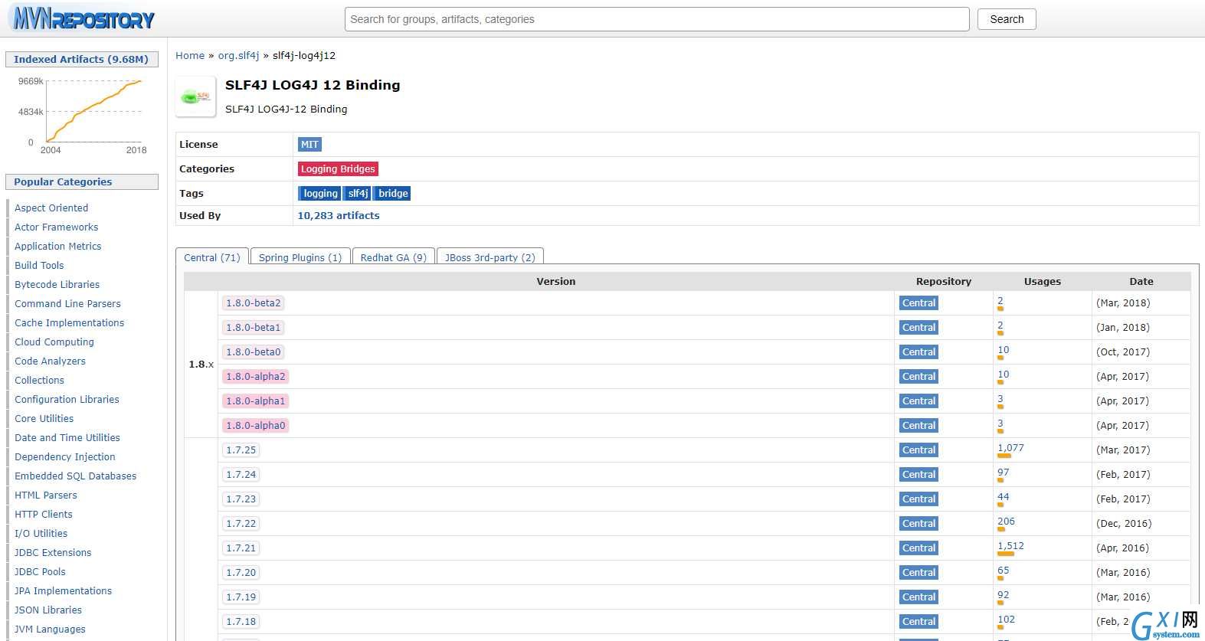Viewport: 1205px width, 641px height.
Task: Open version 1.7.19
Action: 241,597
